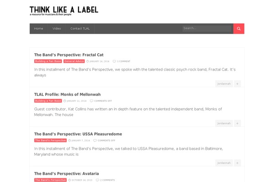Select Building a Fan Base tag on Fractal Cat post

(48, 61)
